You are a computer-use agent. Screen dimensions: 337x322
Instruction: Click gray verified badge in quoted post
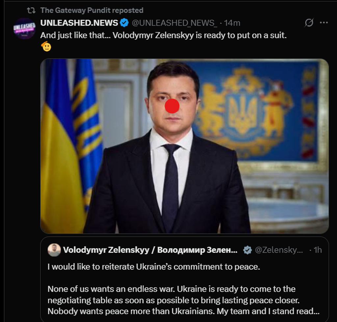click(247, 250)
